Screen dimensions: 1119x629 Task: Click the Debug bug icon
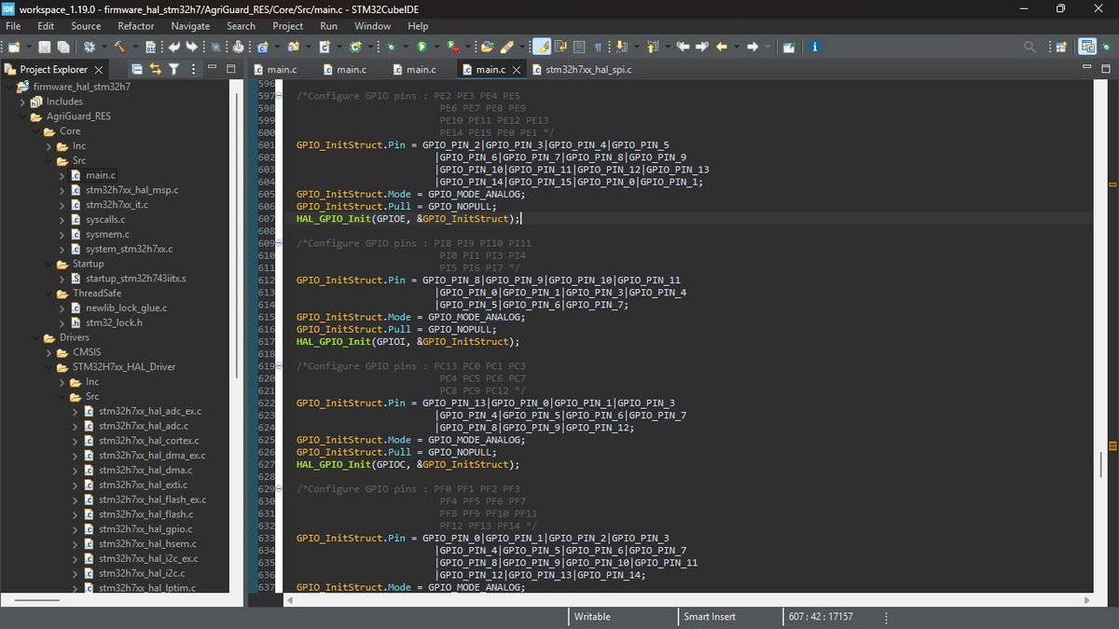(390, 47)
